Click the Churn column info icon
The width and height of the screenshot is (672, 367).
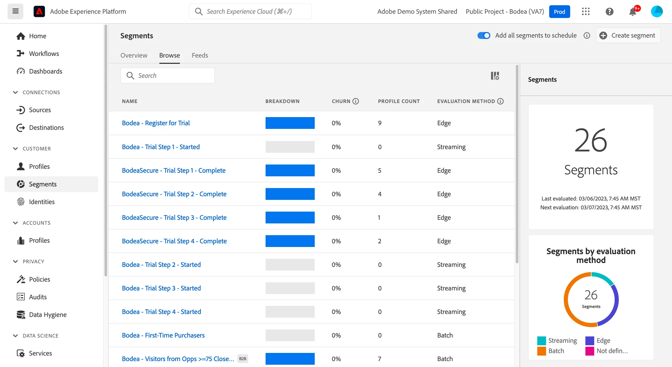pos(356,101)
